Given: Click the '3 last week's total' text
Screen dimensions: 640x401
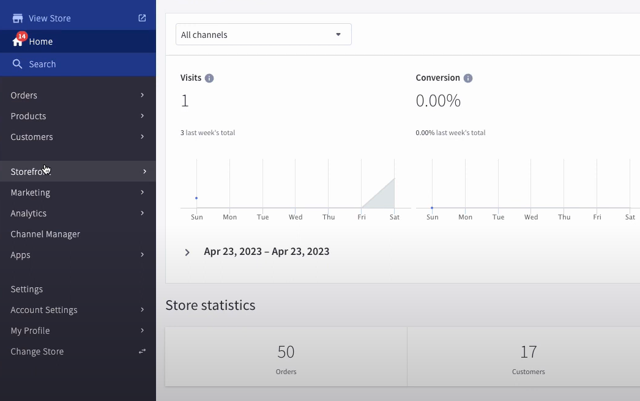Looking at the screenshot, I should [x=208, y=133].
